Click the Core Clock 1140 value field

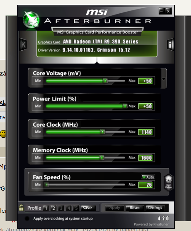pyautogui.click(x=145, y=132)
